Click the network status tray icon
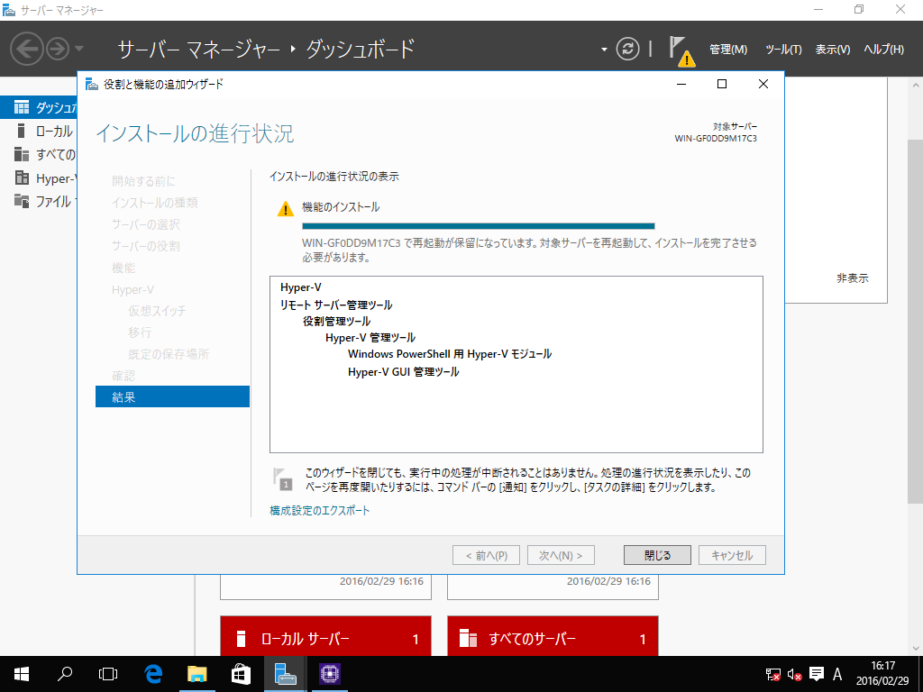This screenshot has height=692, width=923. coord(772,674)
